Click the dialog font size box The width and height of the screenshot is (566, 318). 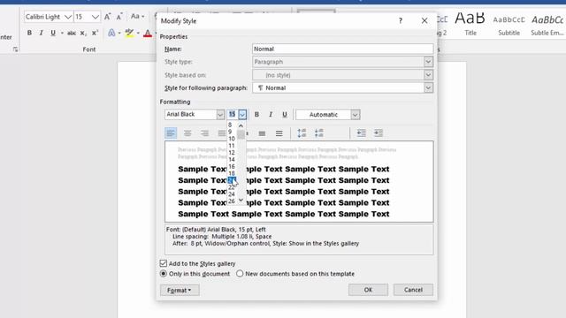point(232,115)
